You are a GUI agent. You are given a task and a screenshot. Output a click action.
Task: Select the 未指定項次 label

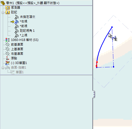click(28, 17)
